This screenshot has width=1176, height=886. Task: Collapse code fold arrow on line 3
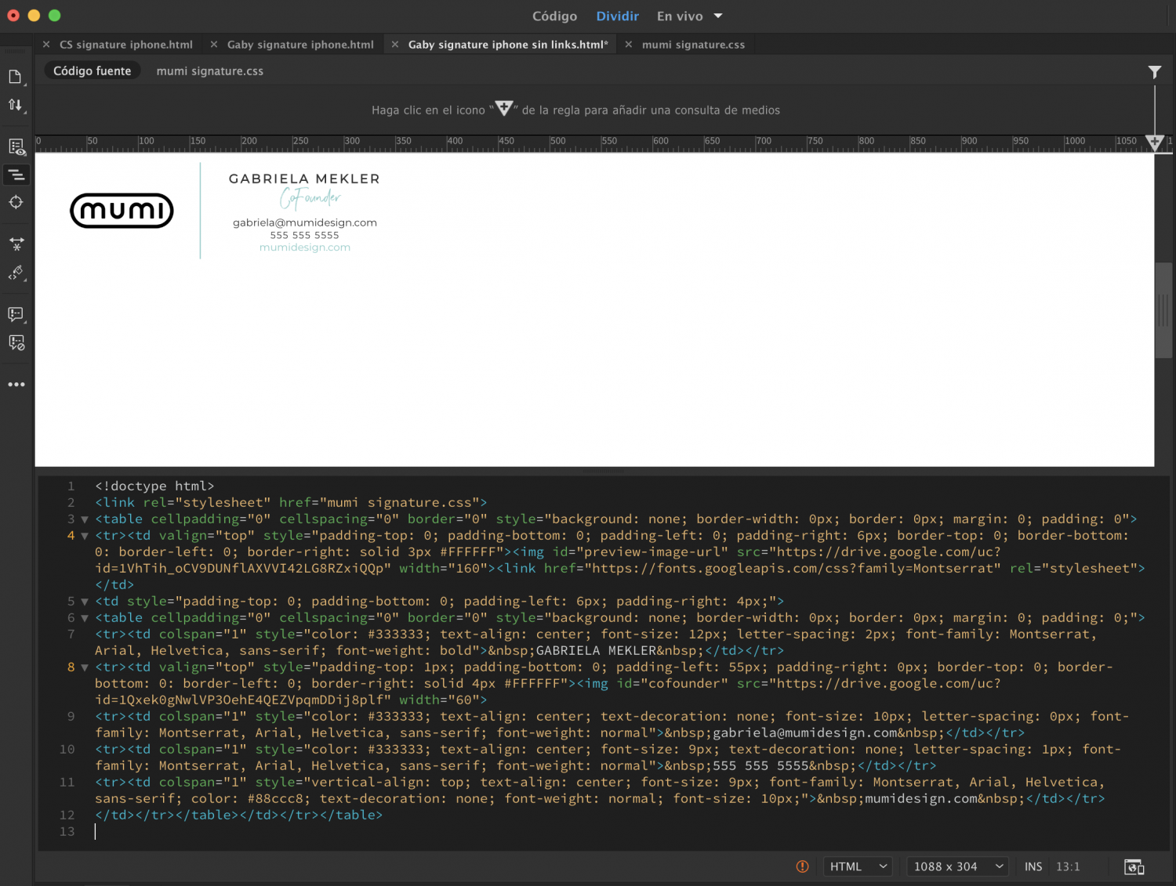(x=85, y=519)
